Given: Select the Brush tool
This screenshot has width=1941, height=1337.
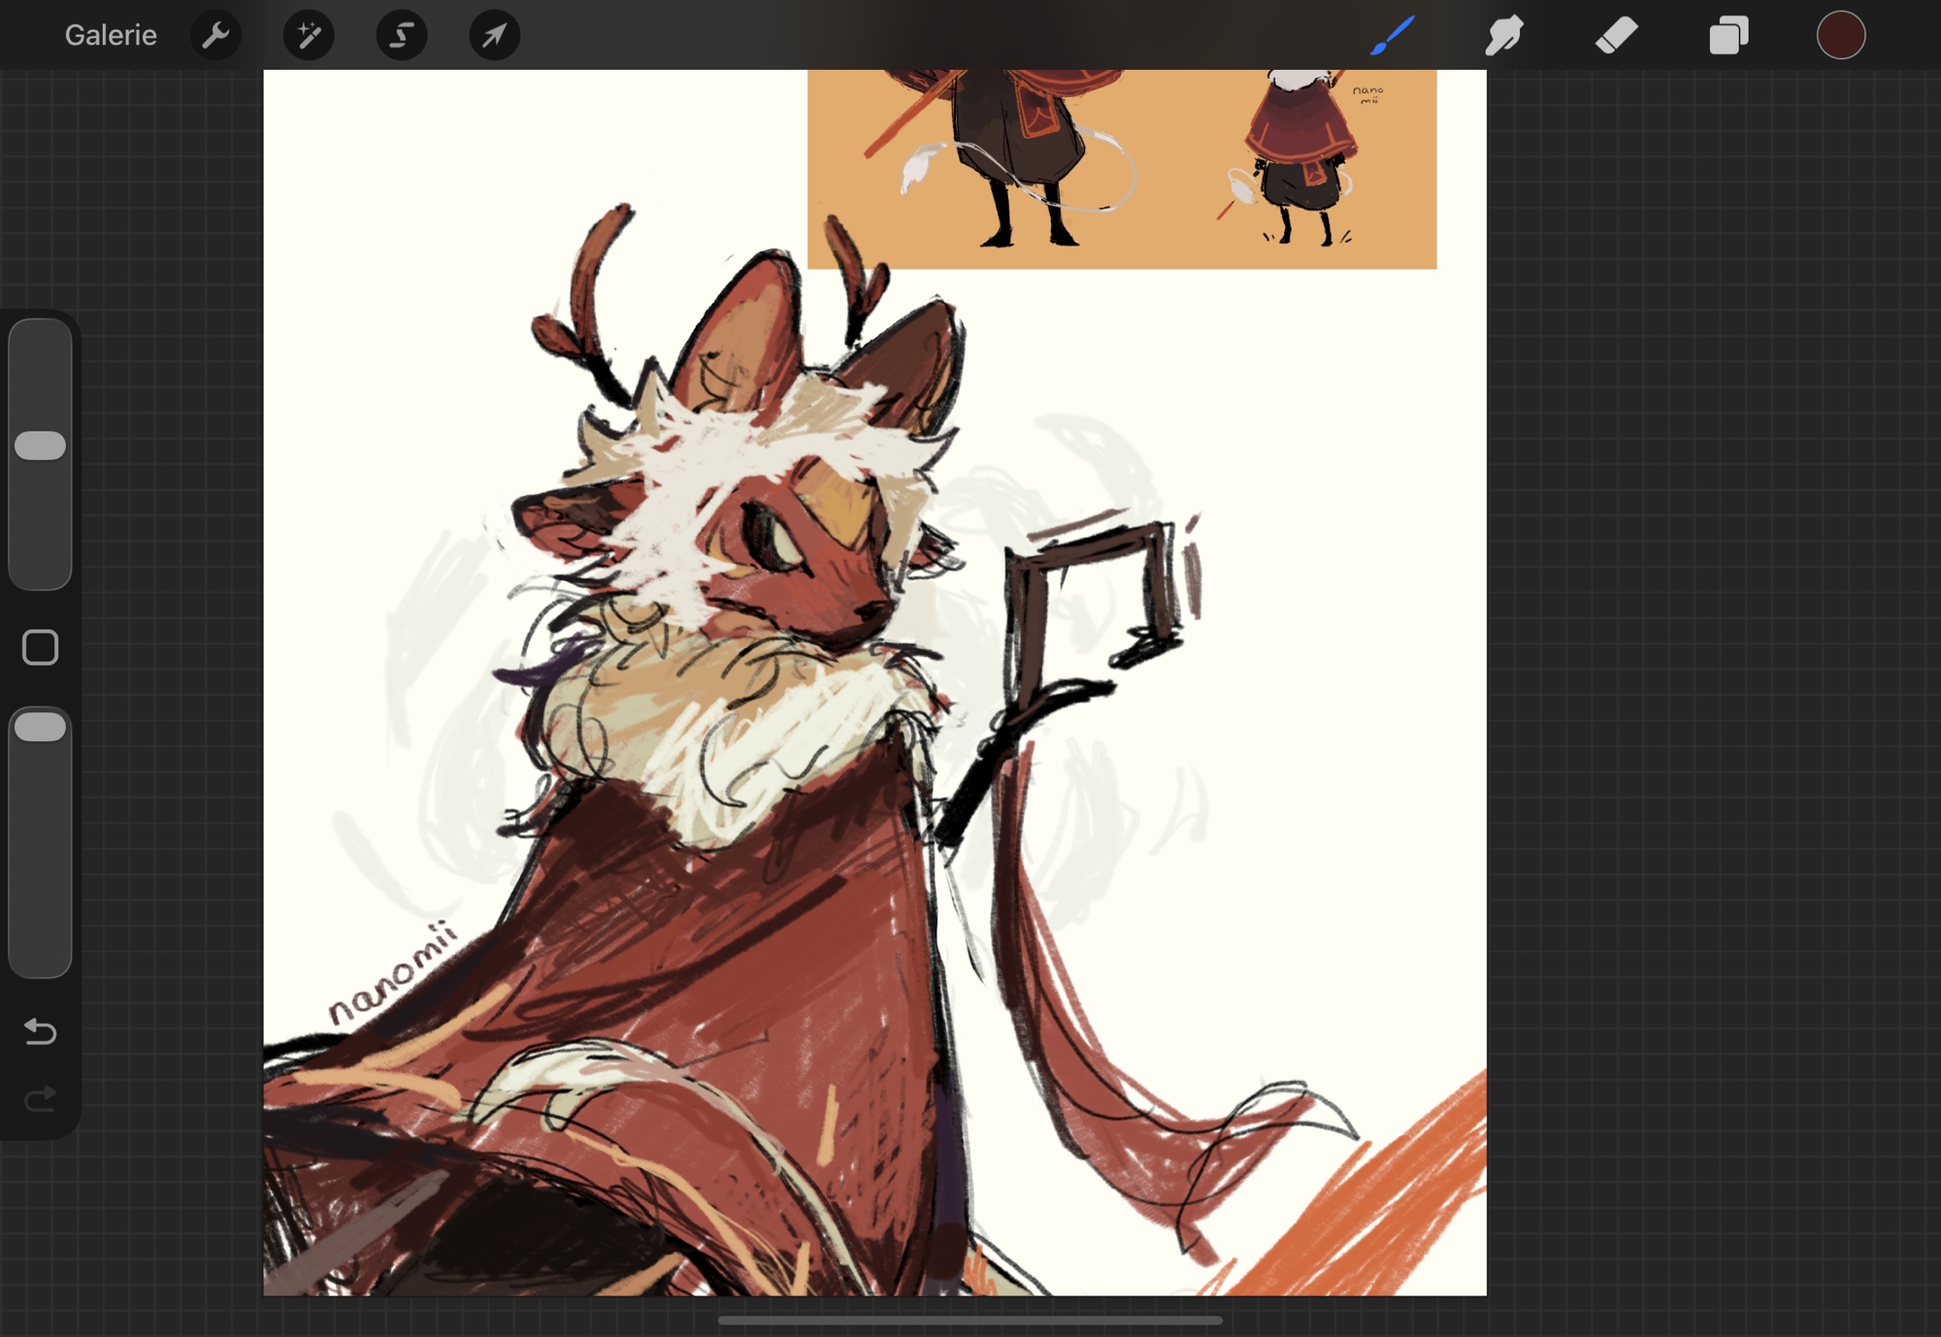Looking at the screenshot, I should point(1393,36).
